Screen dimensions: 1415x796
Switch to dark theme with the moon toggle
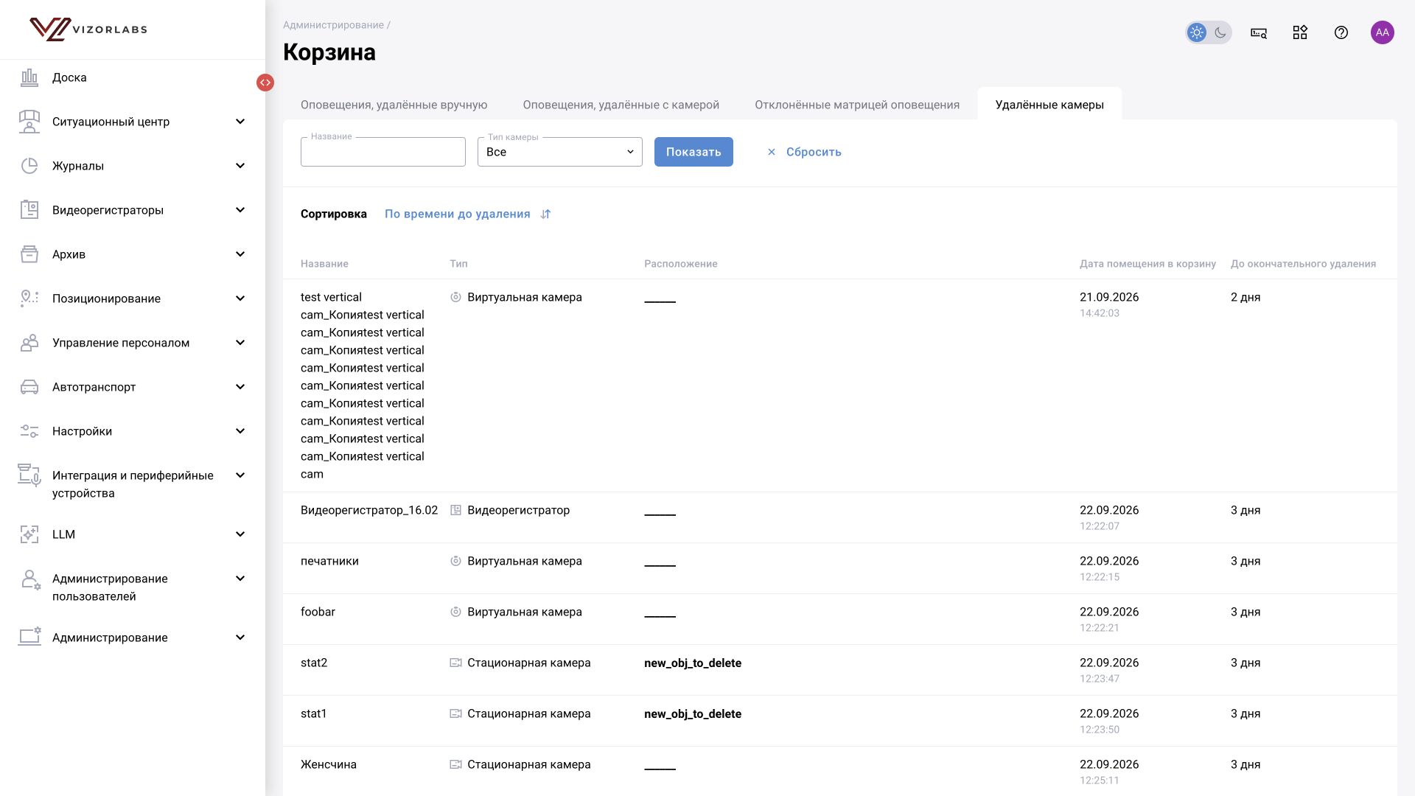[x=1220, y=32]
